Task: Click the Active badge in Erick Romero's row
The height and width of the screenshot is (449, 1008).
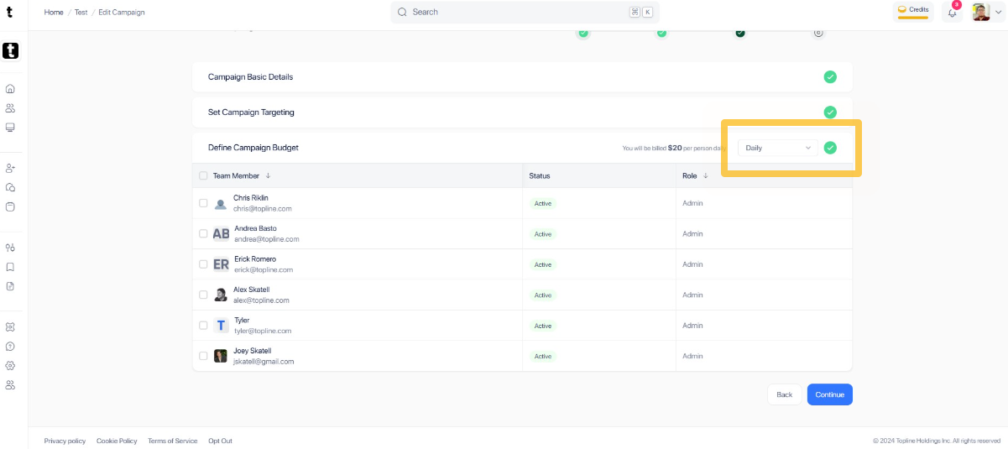Action: pos(543,264)
